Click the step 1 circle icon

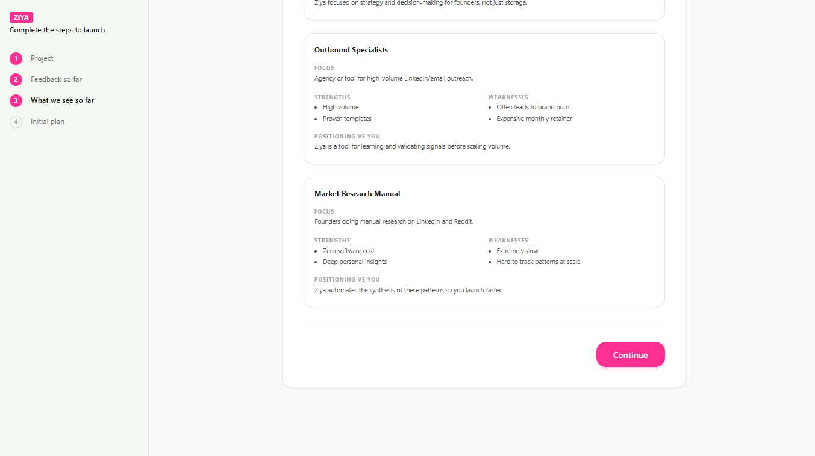pyautogui.click(x=16, y=58)
